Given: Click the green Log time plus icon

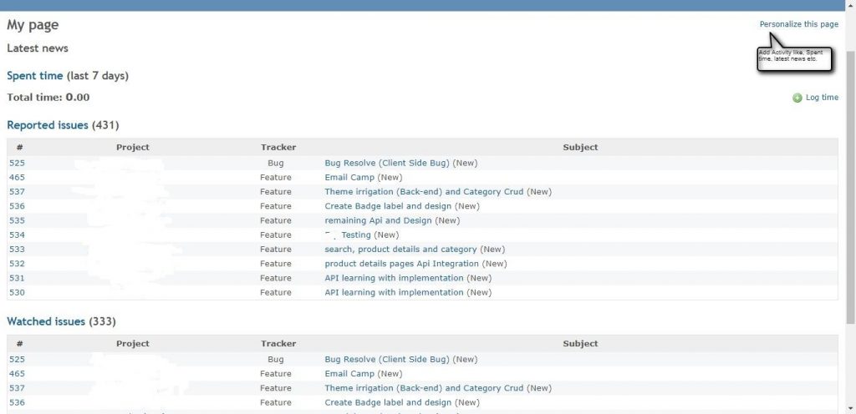Looking at the screenshot, I should click(797, 98).
